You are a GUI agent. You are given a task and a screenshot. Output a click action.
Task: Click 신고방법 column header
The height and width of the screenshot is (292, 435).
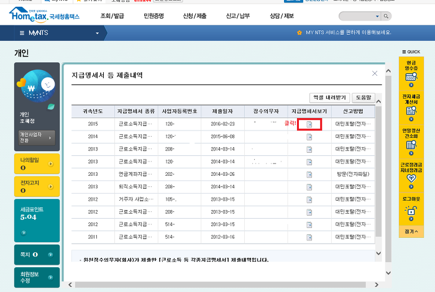coord(353,111)
